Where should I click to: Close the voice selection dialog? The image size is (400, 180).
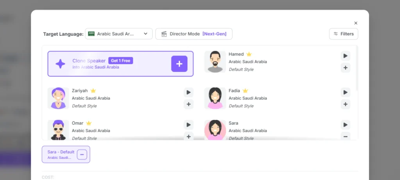coord(355,23)
